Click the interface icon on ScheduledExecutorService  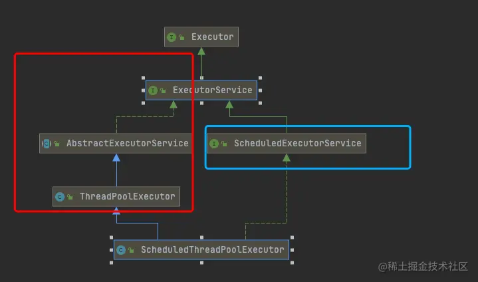[214, 144]
